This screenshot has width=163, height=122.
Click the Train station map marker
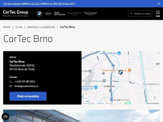pos(90,71)
